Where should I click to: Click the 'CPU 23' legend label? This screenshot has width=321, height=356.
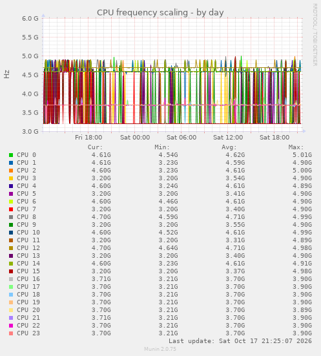pos(28,333)
